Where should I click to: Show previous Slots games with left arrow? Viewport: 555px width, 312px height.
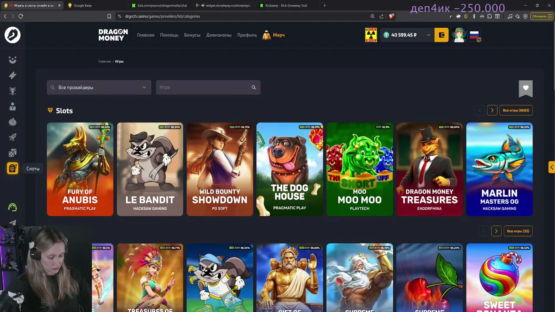[480, 110]
